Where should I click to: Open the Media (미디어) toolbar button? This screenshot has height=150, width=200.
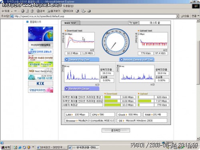click(68, 11)
